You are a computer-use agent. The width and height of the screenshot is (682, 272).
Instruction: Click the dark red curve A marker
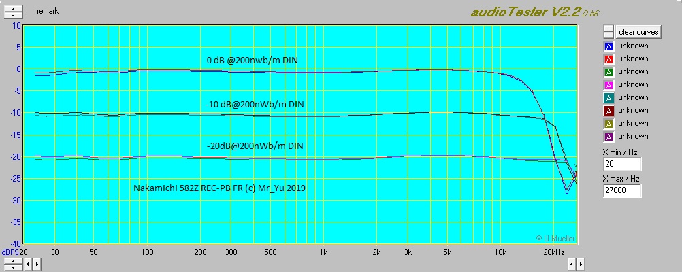pyautogui.click(x=608, y=111)
